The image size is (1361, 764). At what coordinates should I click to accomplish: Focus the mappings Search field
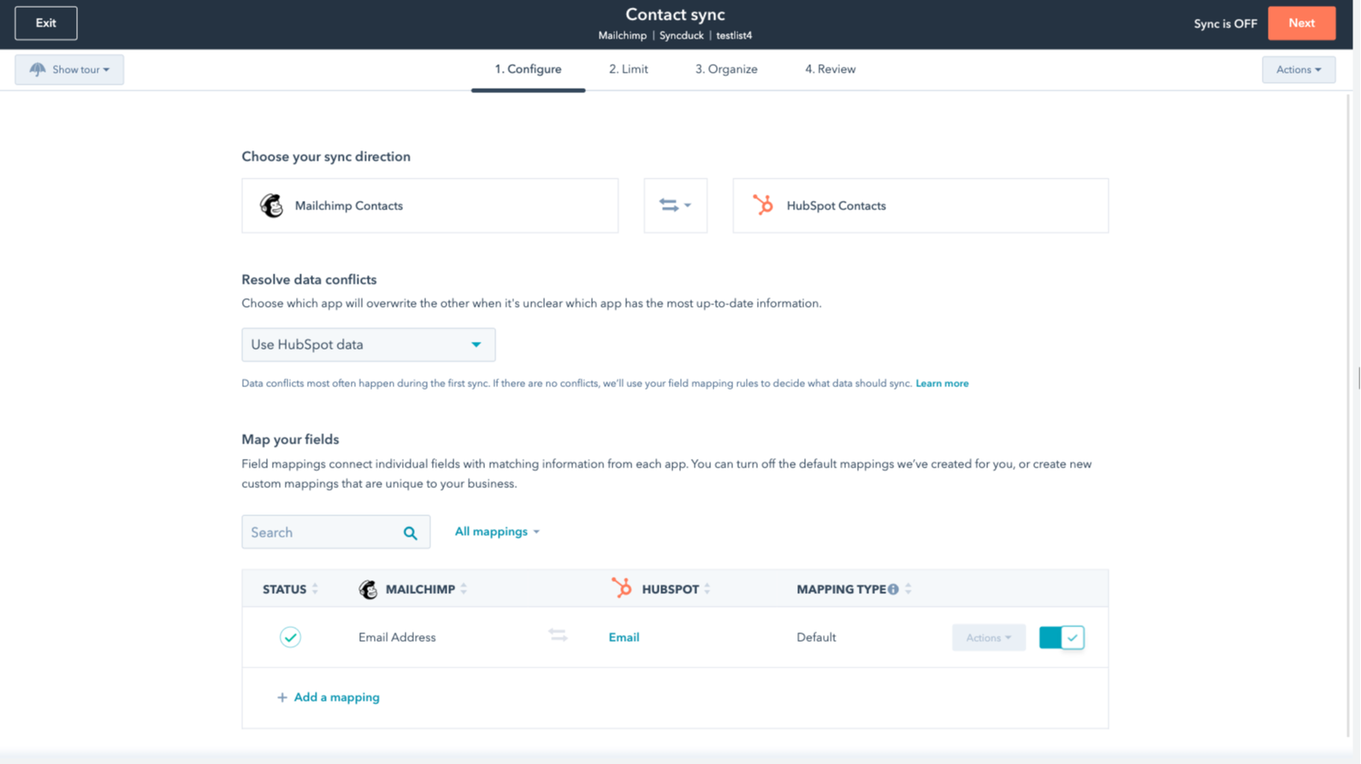(336, 532)
